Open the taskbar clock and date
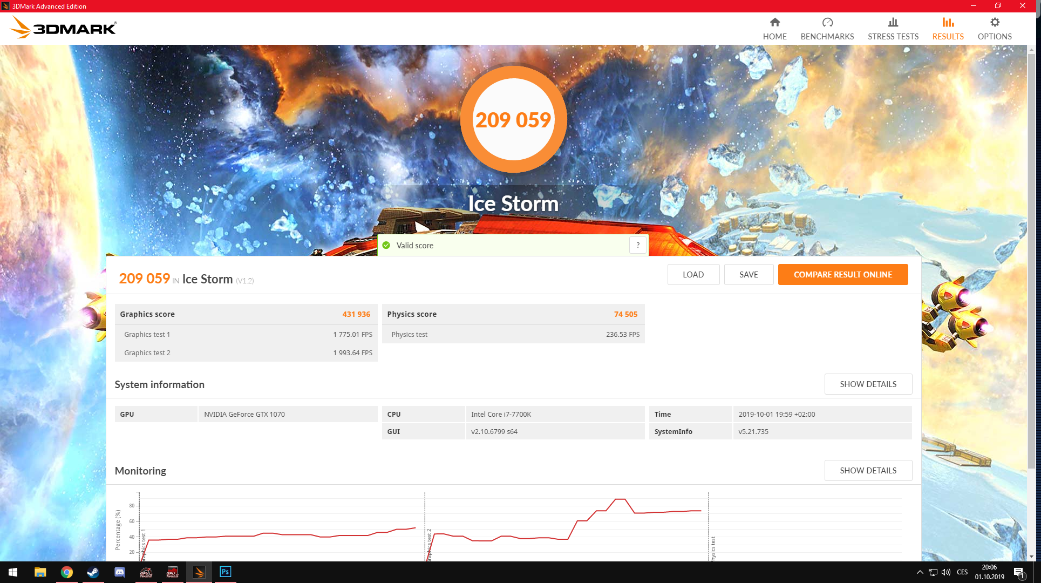 point(989,572)
